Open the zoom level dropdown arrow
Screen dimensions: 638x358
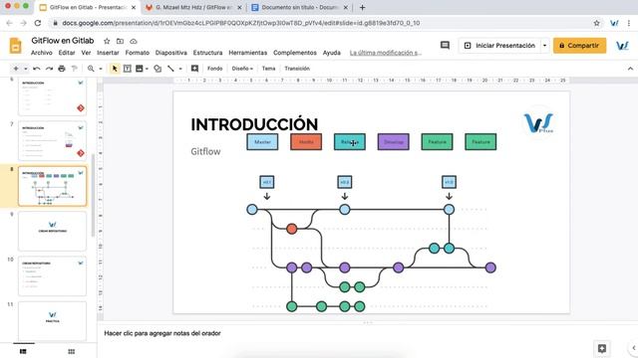click(101, 69)
